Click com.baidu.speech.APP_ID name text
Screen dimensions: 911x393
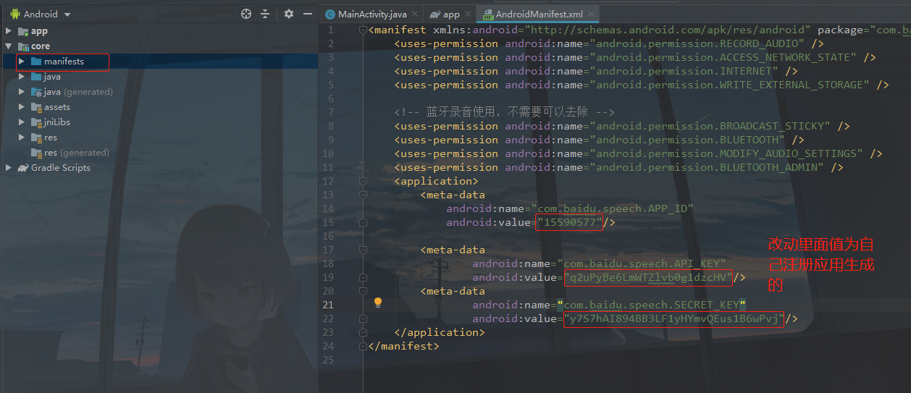coord(613,208)
